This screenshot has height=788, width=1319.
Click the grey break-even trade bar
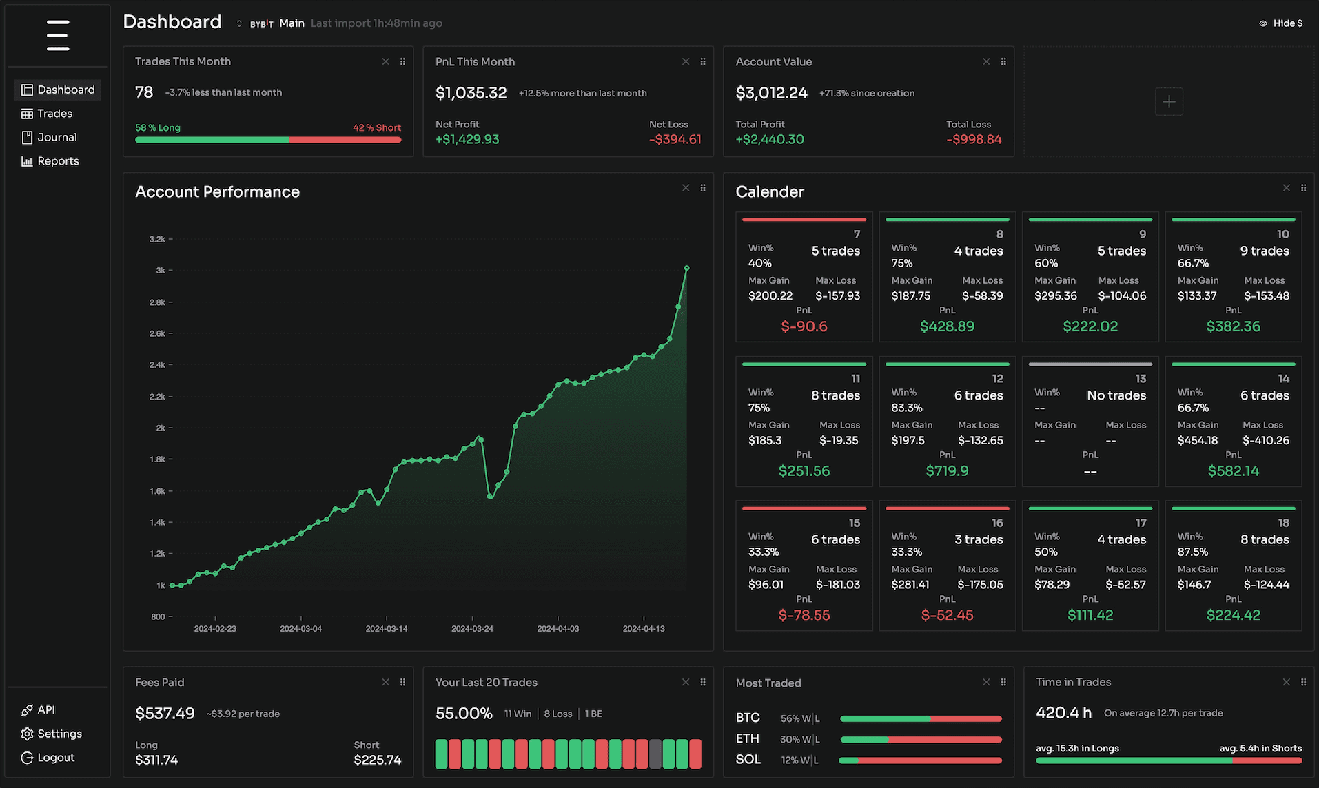pos(655,754)
